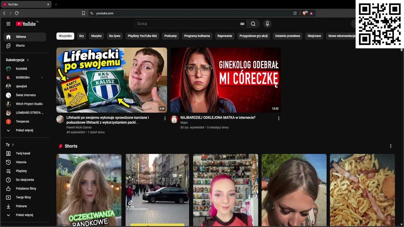Open the Shorts section three-dot menu
Viewport: 404px width, 227px height.
391,146
